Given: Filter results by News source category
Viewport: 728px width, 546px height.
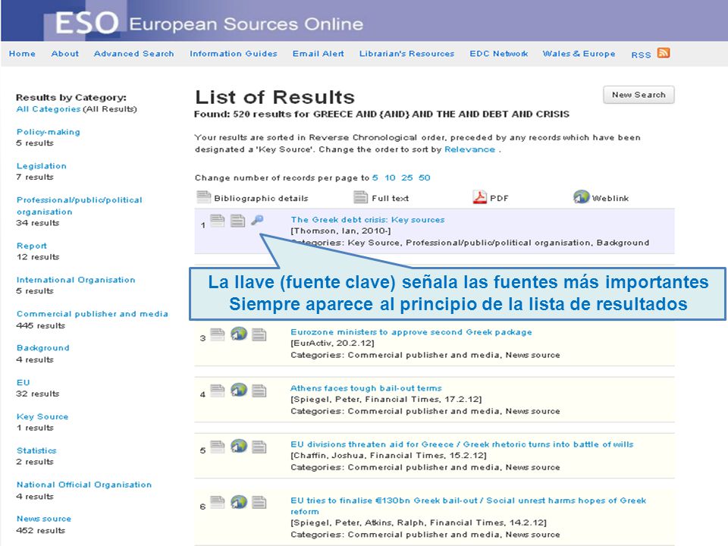Looking at the screenshot, I should 44,519.
